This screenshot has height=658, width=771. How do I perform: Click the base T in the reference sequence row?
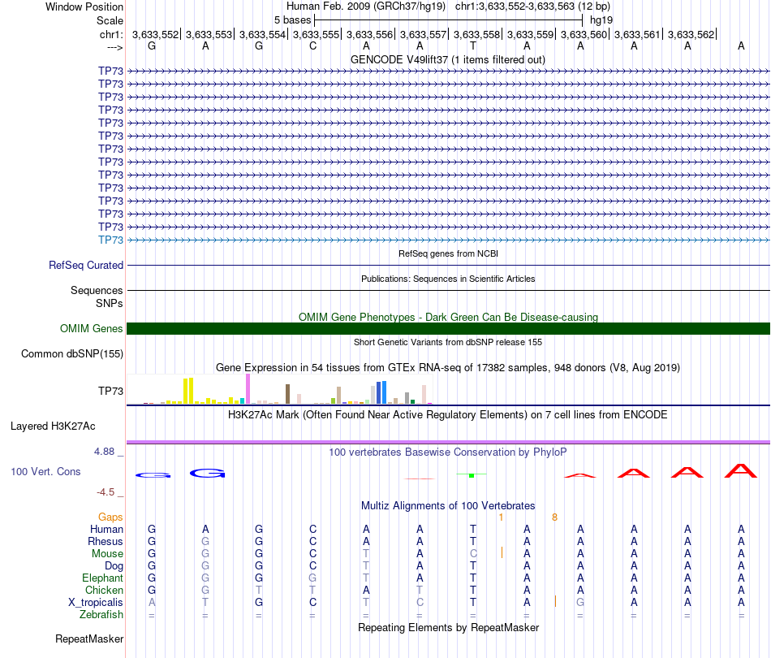[473, 46]
